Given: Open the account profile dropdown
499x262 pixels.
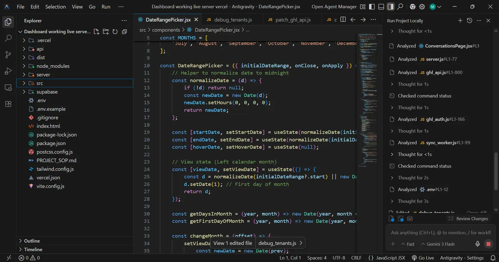Looking at the screenshot, I should (x=435, y=7).
